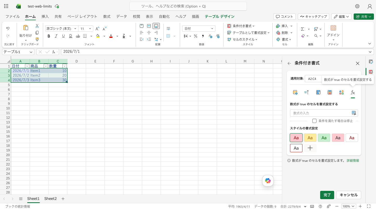This screenshot has width=376, height=209.
Task: Open the Add-ins icon
Action: click(x=333, y=28)
